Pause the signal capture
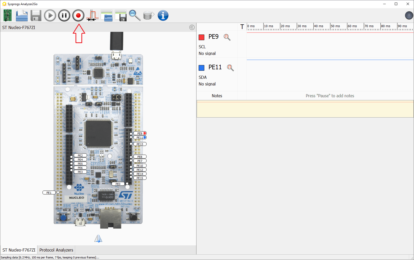The image size is (414, 260). pyautogui.click(x=64, y=15)
